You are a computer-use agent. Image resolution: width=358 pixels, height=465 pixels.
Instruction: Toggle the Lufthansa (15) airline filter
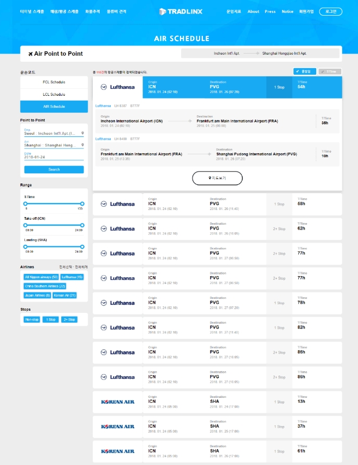coord(72,277)
